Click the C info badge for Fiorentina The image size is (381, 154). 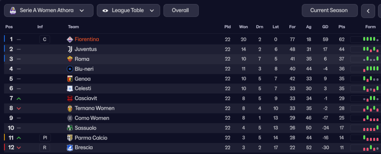coord(44,39)
